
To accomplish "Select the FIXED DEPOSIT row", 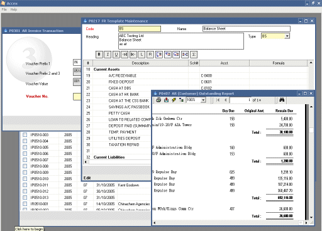I will 196,82.
